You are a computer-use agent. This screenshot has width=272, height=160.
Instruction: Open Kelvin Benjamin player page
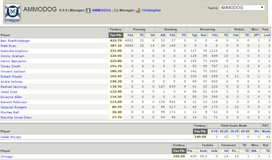[x=14, y=61]
